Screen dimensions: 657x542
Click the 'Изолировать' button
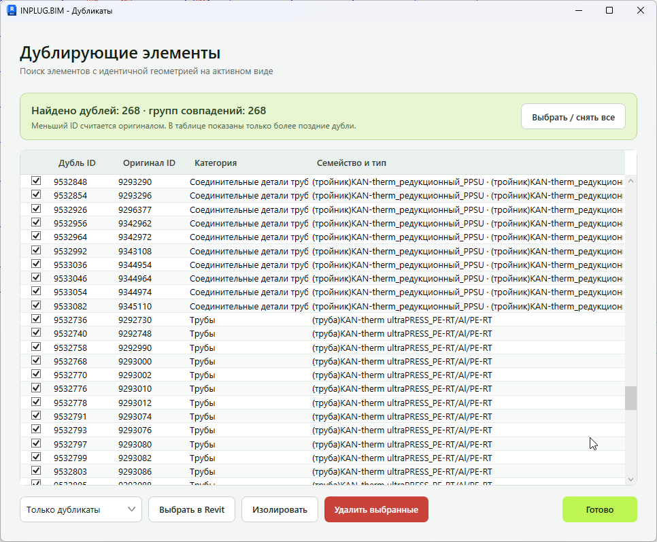(280, 509)
